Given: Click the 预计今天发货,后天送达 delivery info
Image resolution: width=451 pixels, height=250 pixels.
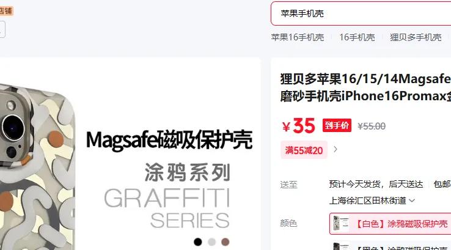Looking at the screenshot, I should click(376, 184).
